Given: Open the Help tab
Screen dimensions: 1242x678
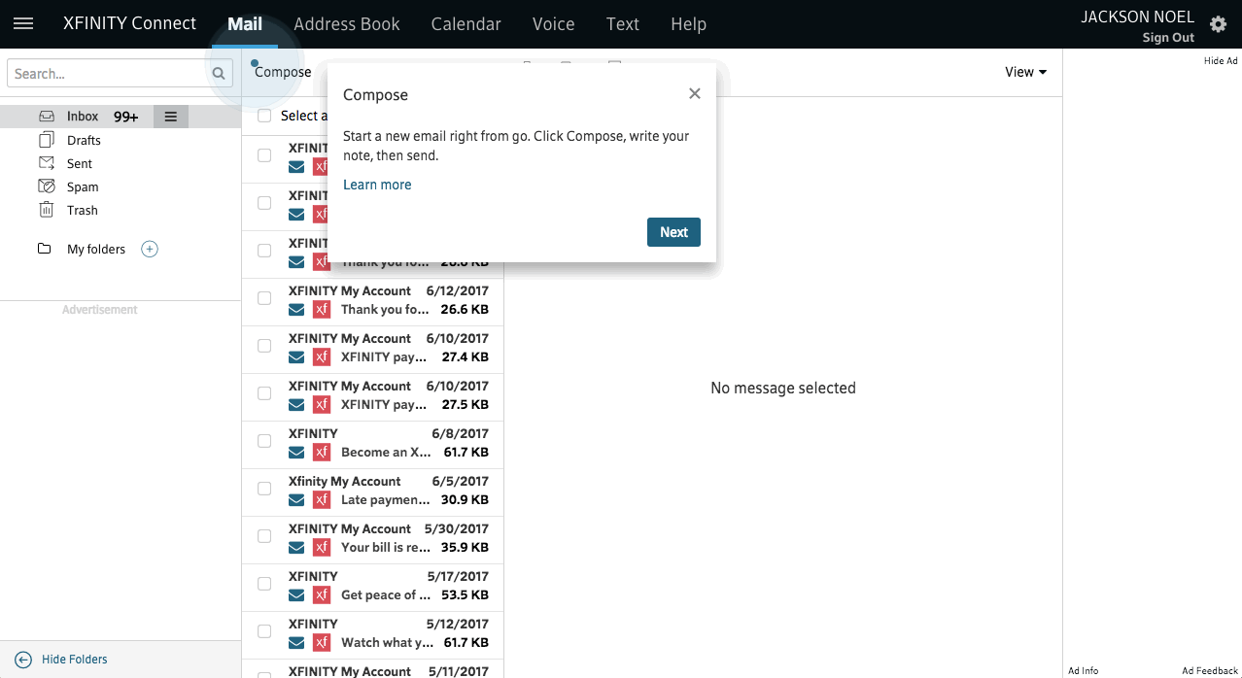Looking at the screenshot, I should [689, 24].
